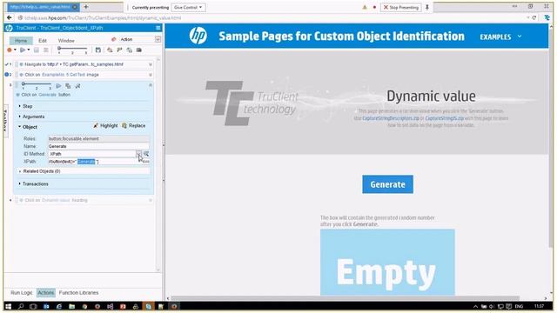557x313 pixels.
Task: Open Task View on the taskbar
Action: (33, 306)
